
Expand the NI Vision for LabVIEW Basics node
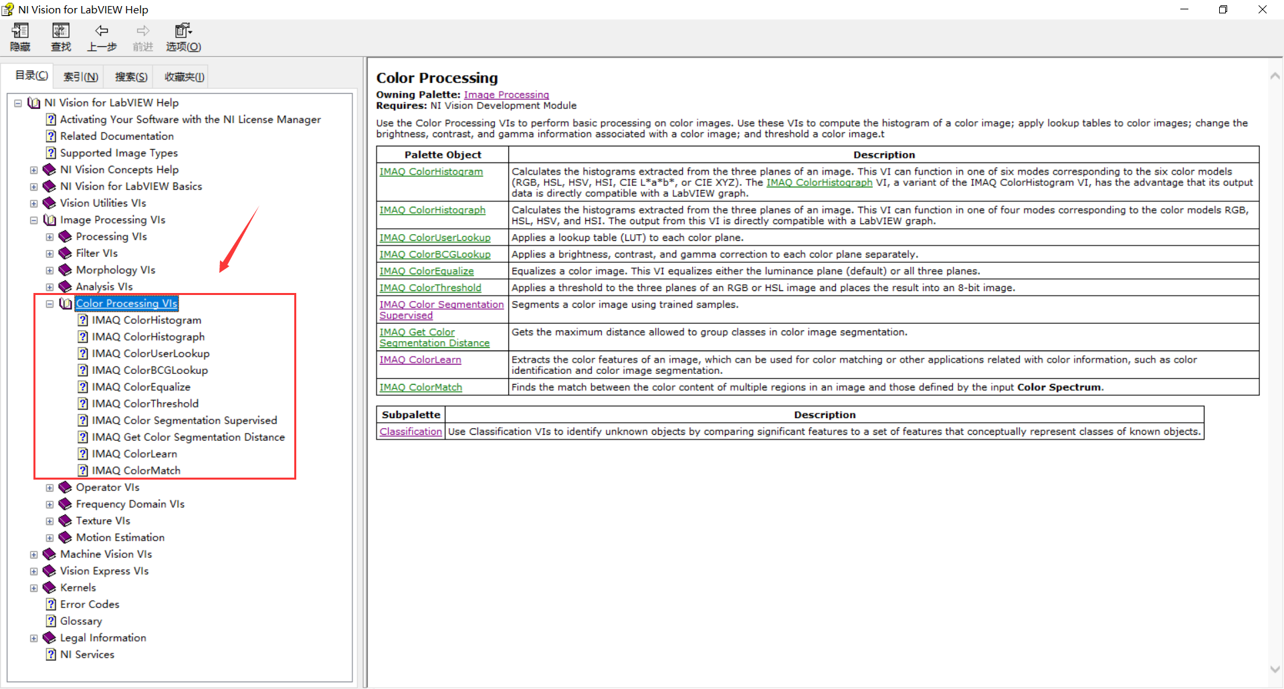tap(33, 187)
